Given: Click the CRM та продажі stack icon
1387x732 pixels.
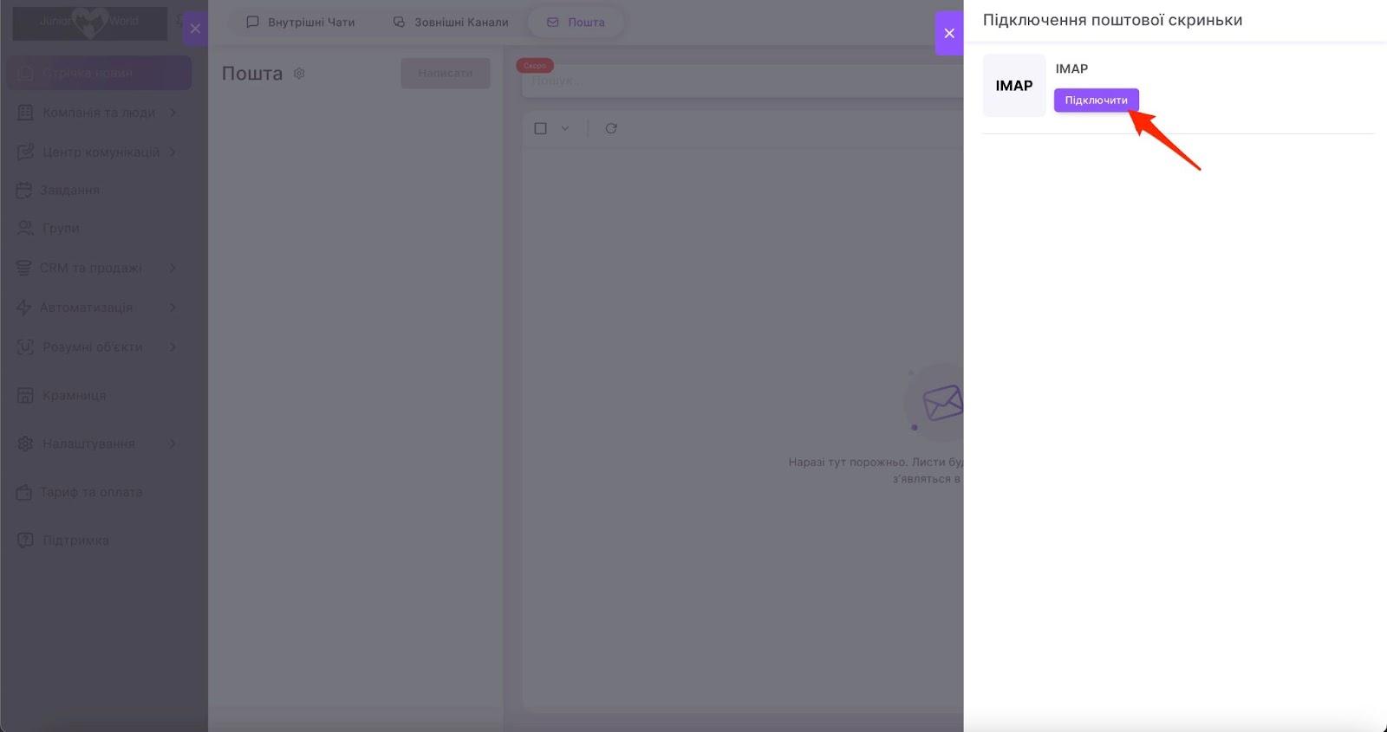Looking at the screenshot, I should [x=24, y=268].
